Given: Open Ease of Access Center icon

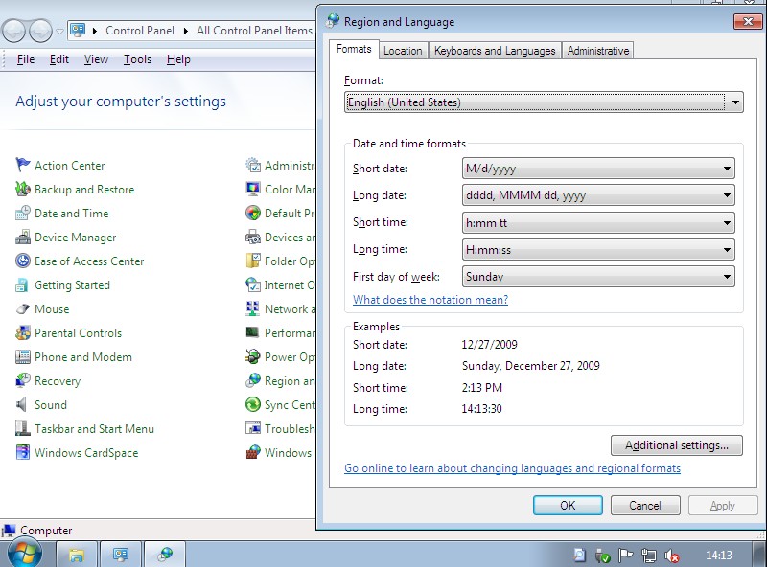Looking at the screenshot, I should [x=22, y=261].
